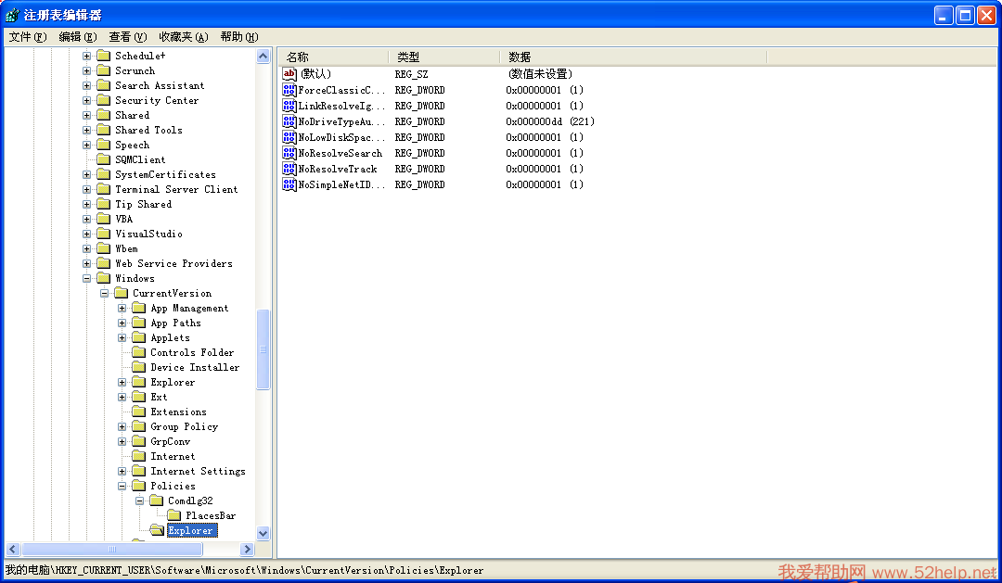The width and height of the screenshot is (1002, 583).
Task: Select the folder icon for Security Center
Action: (103, 100)
